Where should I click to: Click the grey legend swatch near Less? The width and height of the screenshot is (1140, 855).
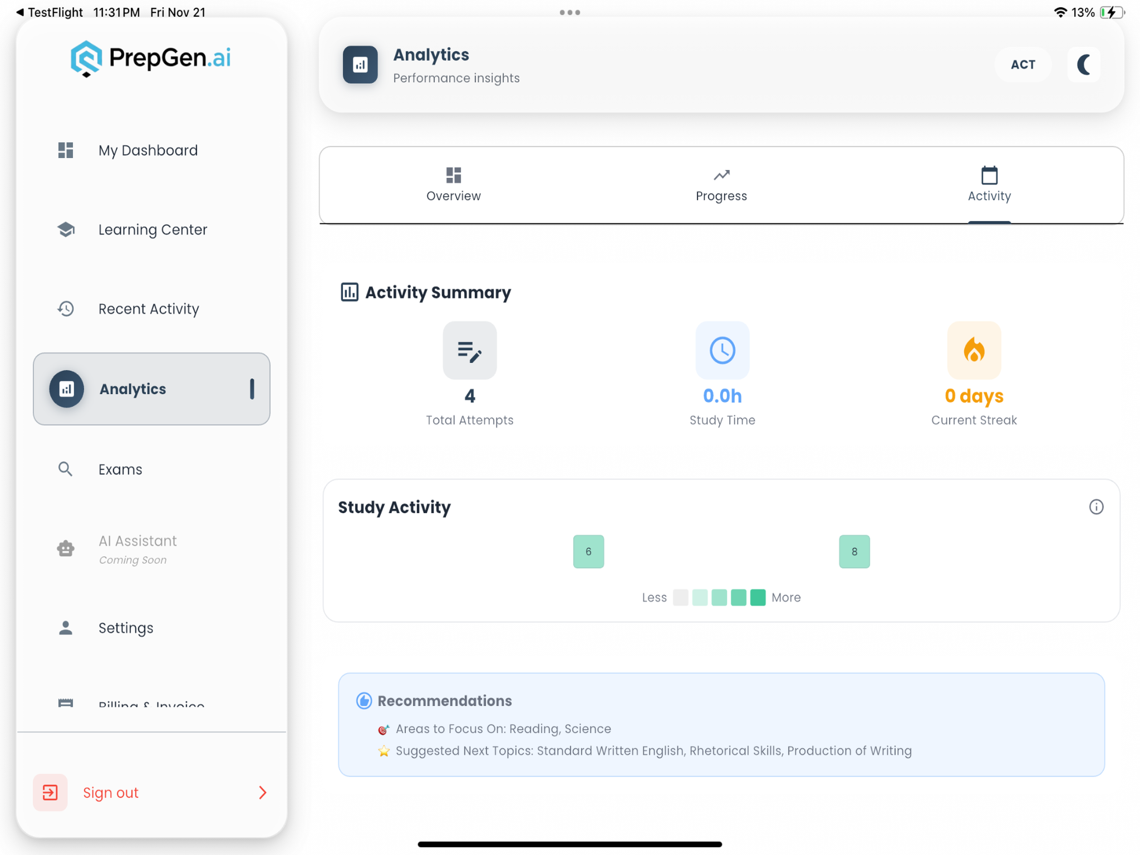pos(681,597)
